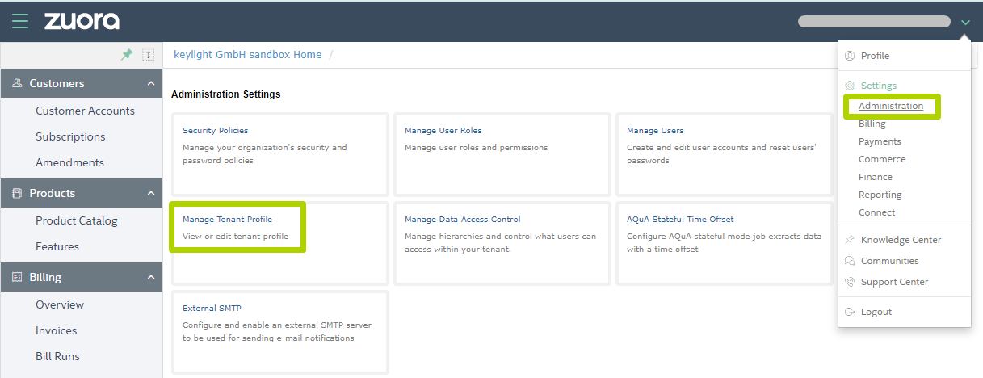Viewport: 983px width, 378px height.
Task: Open the Security Policies settings link
Action: click(215, 130)
